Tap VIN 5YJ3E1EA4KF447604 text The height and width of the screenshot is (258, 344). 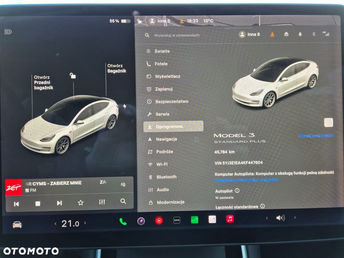239,163
